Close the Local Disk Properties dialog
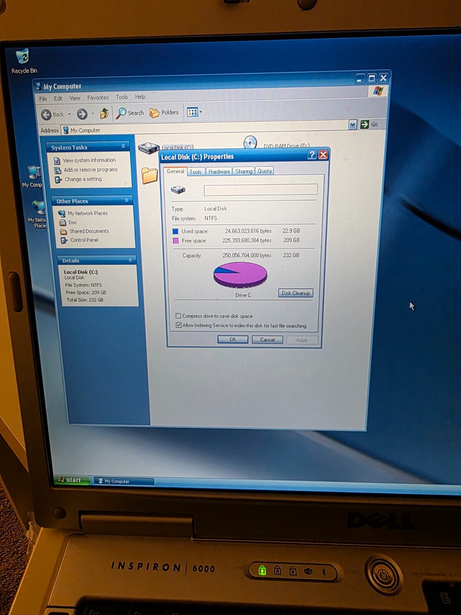The width and height of the screenshot is (461, 615). [323, 155]
